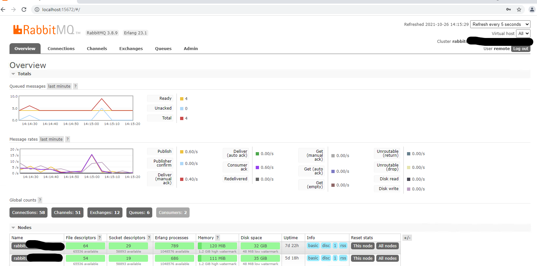Switch to the Channels tab
This screenshot has width=537, height=266.
click(97, 48)
